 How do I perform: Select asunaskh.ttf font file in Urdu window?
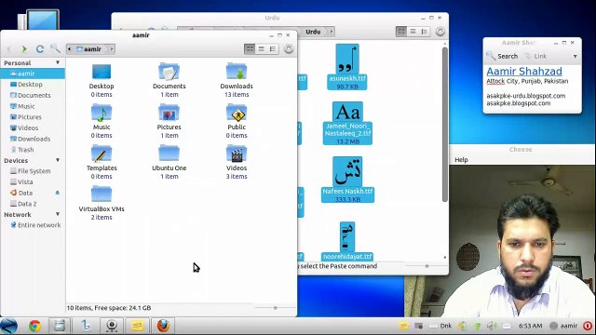[x=347, y=66]
